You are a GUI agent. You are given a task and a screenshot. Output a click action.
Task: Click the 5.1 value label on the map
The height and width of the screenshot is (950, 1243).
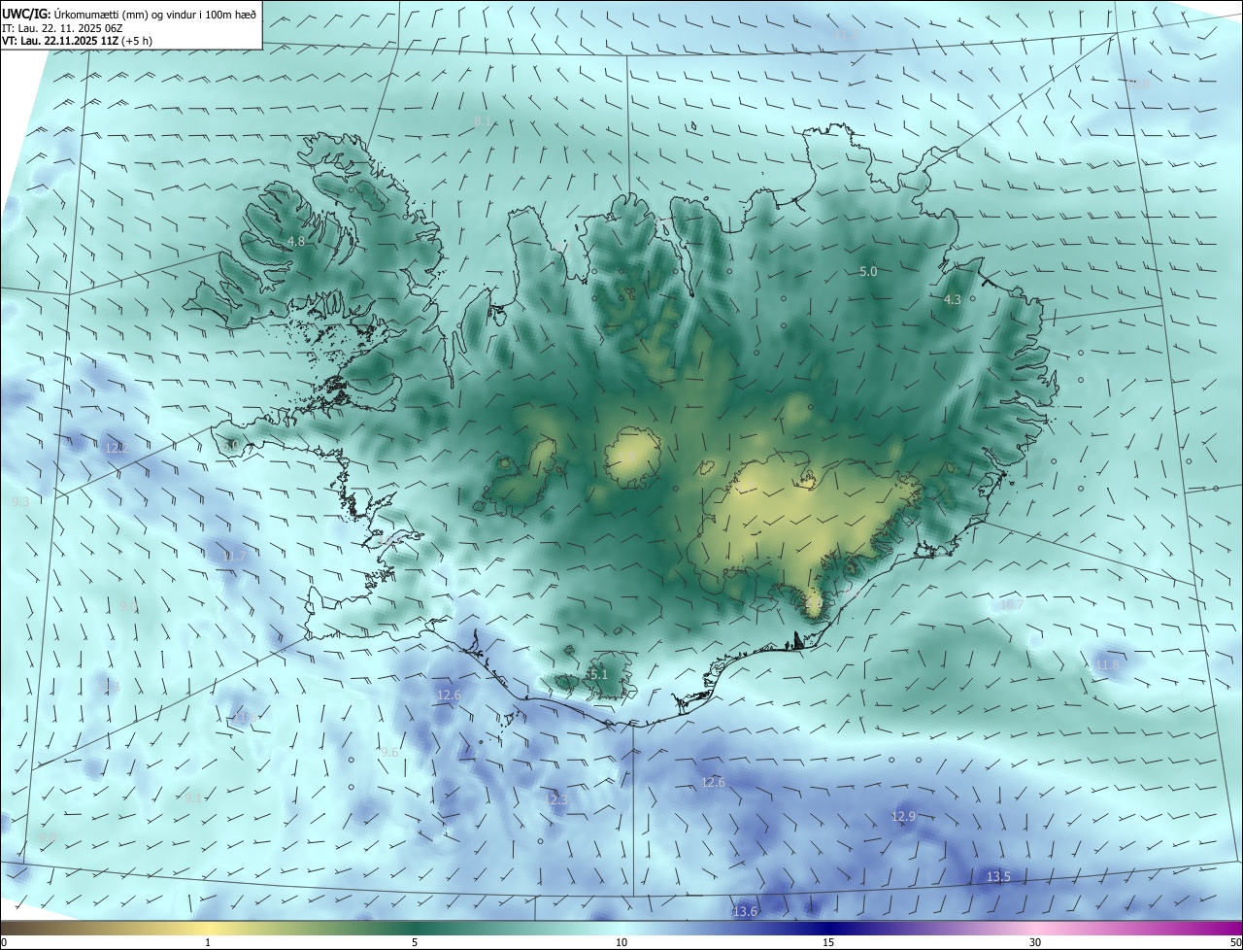click(598, 674)
